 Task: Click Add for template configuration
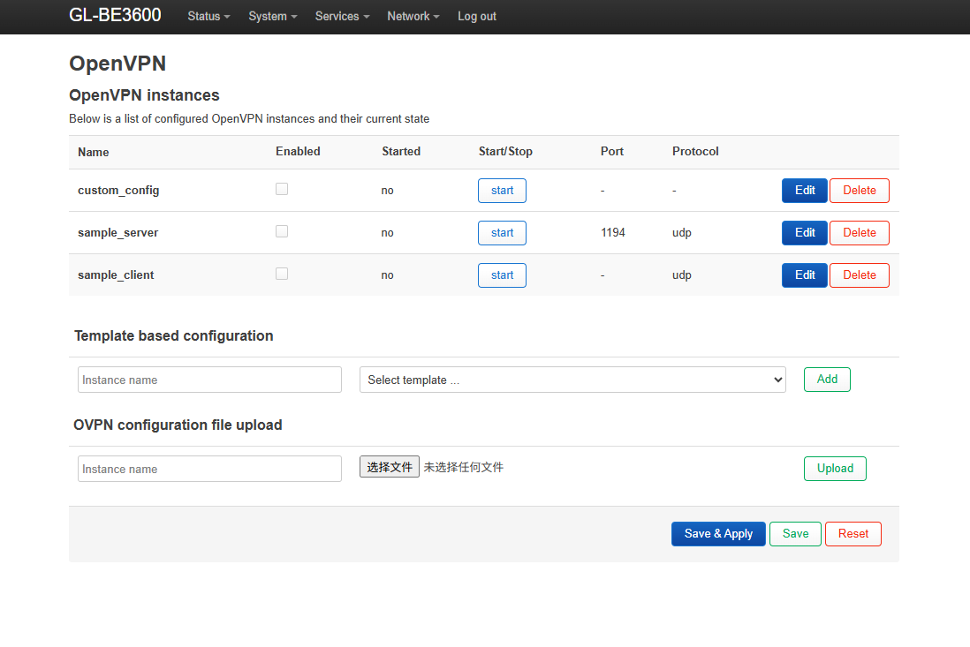(827, 380)
